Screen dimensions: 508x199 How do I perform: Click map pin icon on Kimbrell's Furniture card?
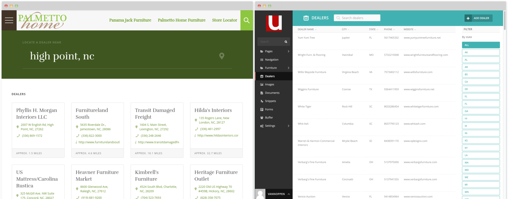137,189
